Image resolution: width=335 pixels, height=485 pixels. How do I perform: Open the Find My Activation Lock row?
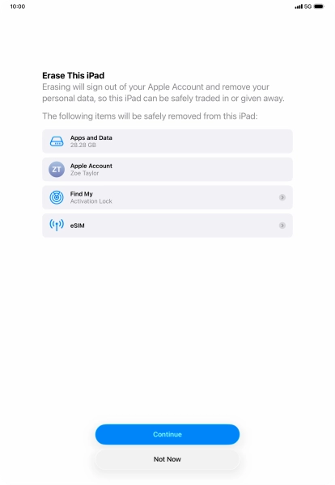(x=167, y=197)
